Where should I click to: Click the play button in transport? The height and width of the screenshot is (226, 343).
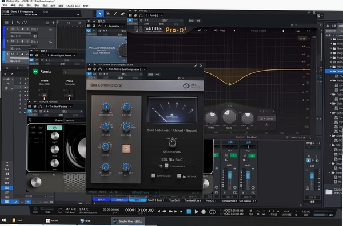196,212
